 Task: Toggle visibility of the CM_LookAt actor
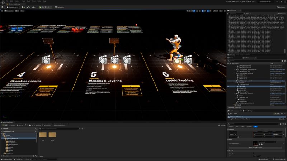(228, 86)
